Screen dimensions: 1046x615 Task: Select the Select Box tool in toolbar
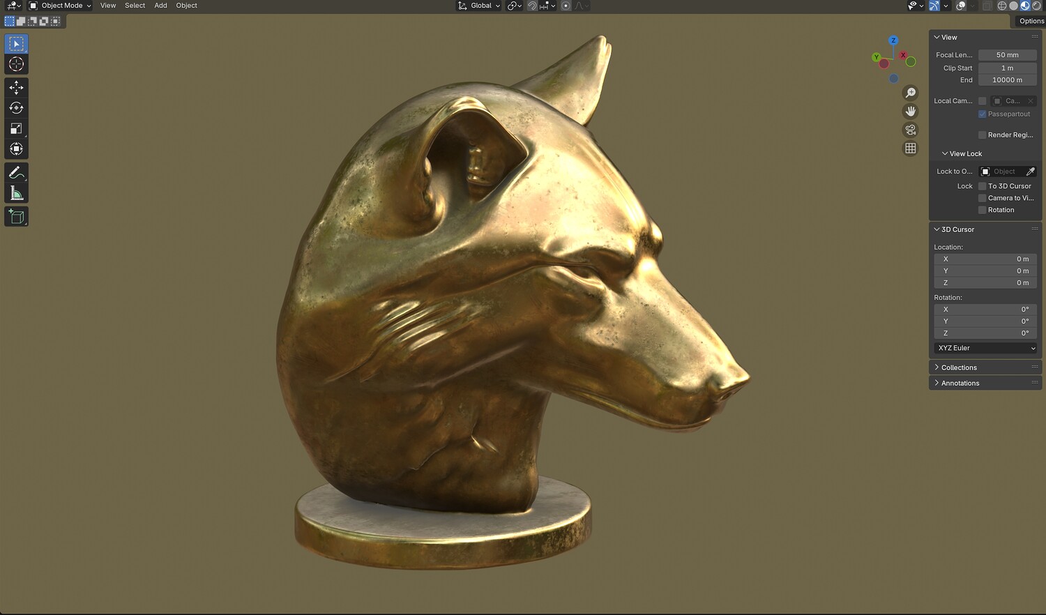coord(16,44)
